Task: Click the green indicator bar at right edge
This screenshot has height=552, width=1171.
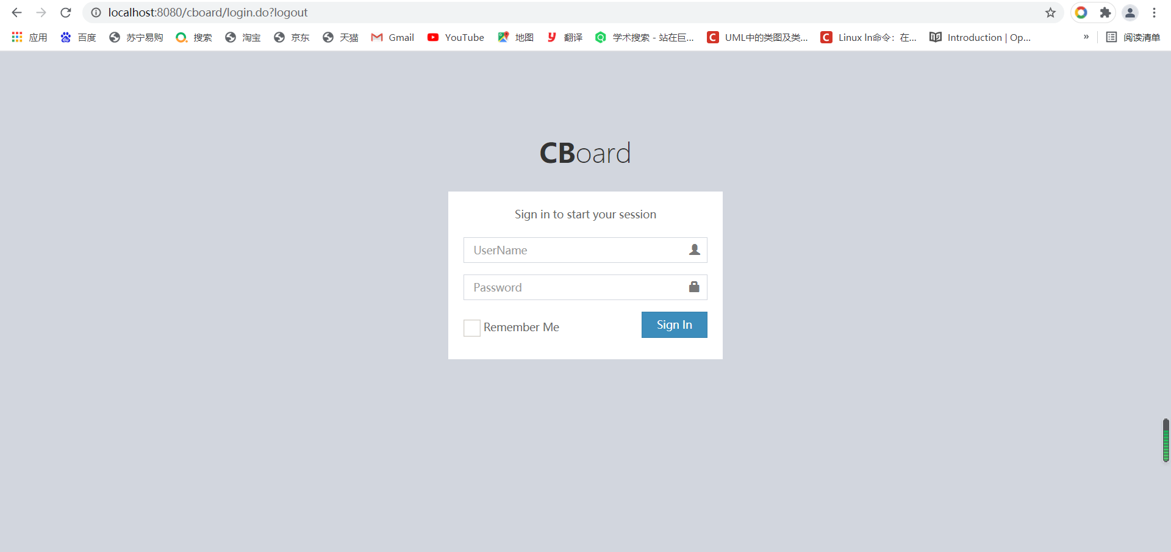Action: 1166,440
